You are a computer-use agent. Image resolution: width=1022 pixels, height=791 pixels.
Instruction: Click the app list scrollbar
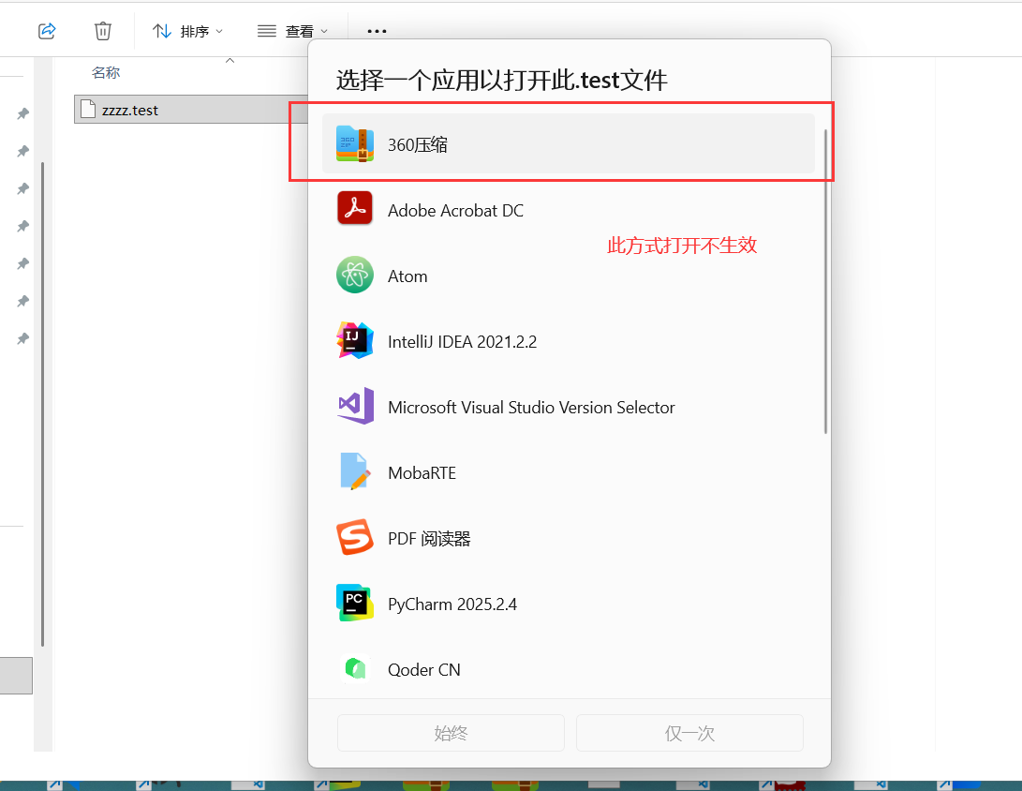click(825, 282)
